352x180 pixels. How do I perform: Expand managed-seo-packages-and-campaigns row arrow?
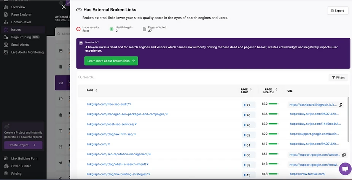click(x=167, y=114)
